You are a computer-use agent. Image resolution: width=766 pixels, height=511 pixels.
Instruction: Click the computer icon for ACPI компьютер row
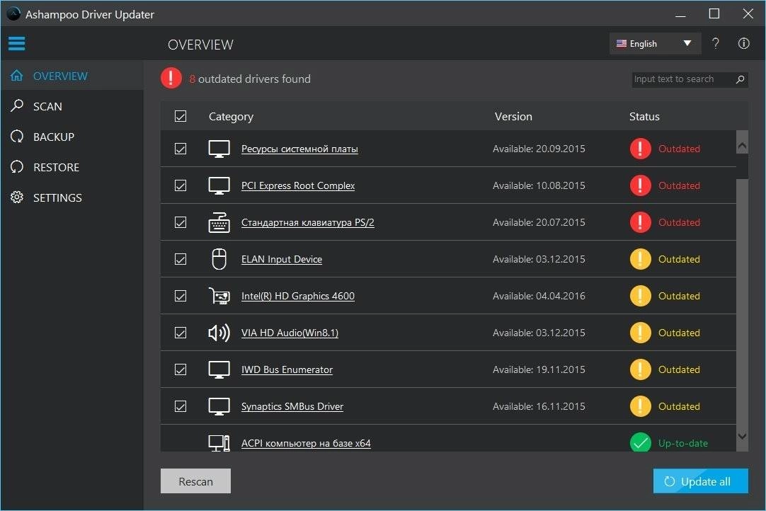tap(219, 443)
